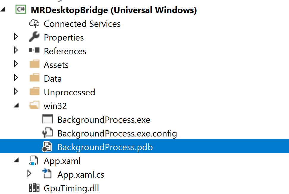Expand the Assets folder
The height and width of the screenshot is (194, 289).
pyautogui.click(x=16, y=64)
